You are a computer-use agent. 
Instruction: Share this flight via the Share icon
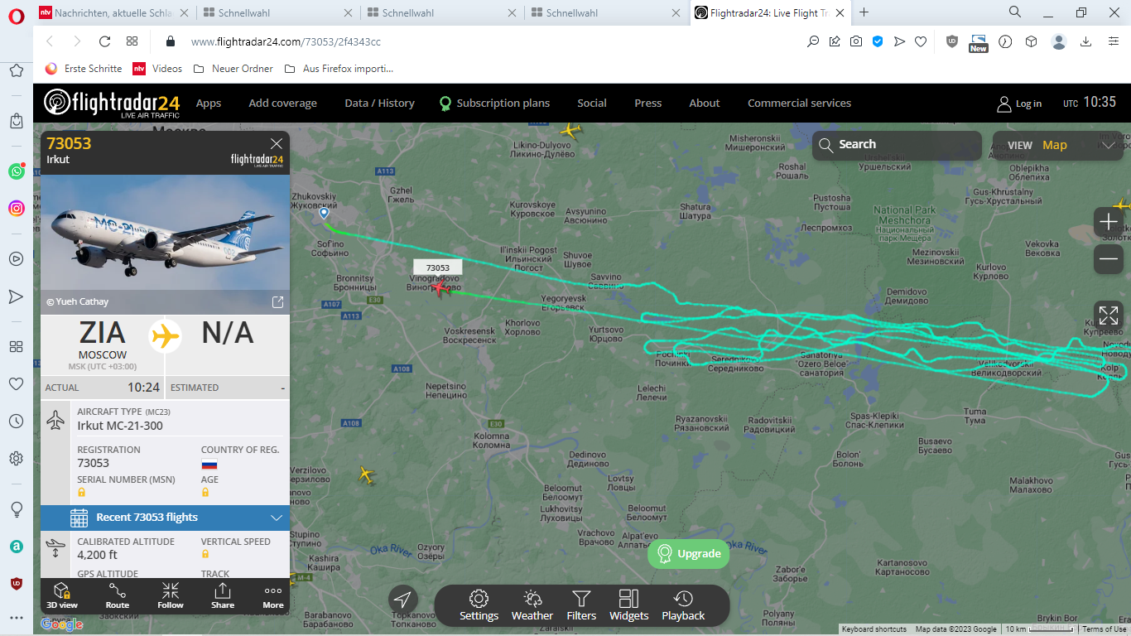coord(223,596)
